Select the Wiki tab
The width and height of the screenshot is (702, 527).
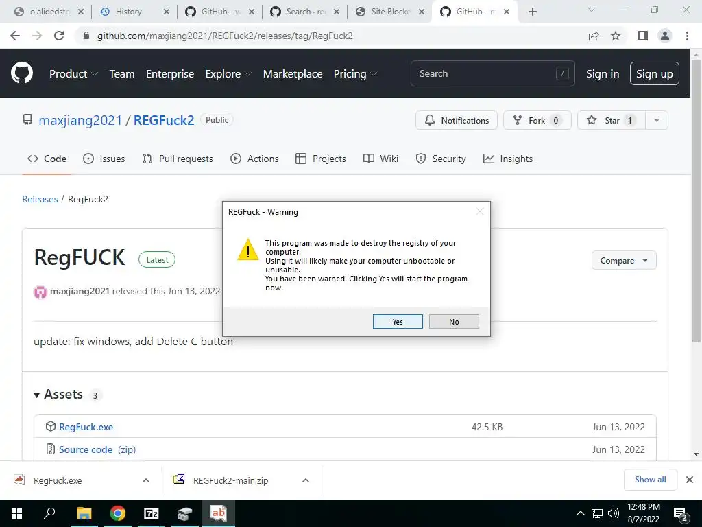380,159
